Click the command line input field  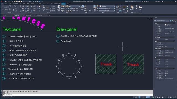(x=78, y=95)
